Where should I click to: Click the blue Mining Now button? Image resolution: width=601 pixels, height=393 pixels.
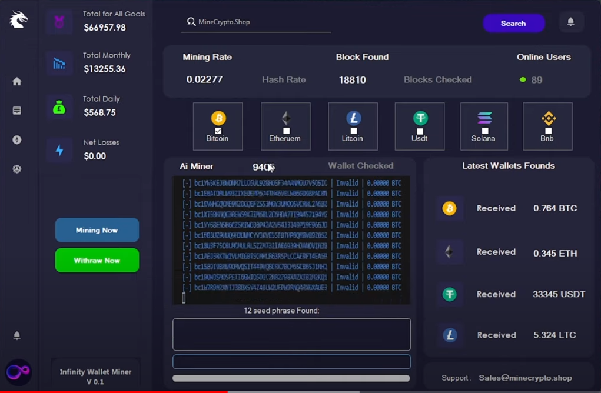97,230
